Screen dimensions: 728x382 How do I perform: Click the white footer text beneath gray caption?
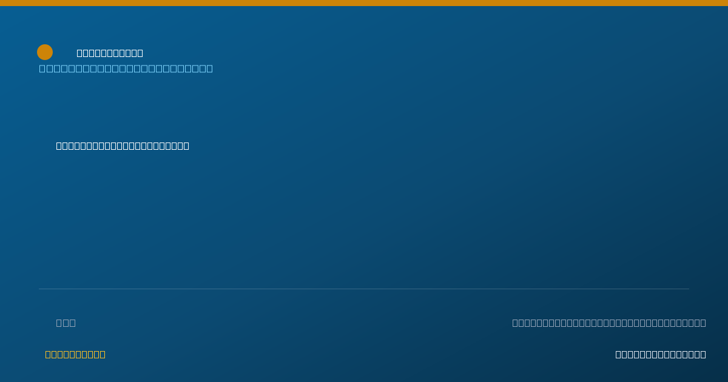(661, 354)
